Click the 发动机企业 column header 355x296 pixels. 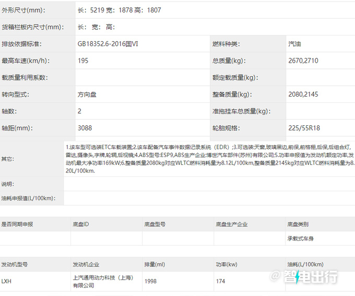(x=86, y=265)
